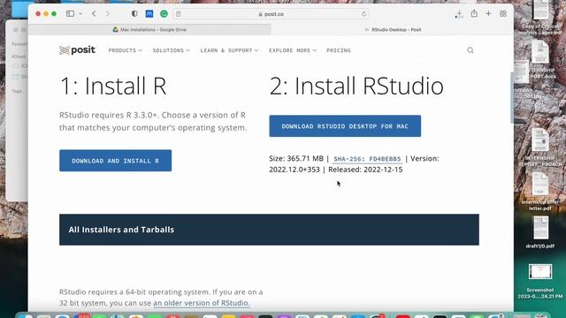Click the "Size: 365.71 MB" text
The height and width of the screenshot is (318, 566).
point(296,159)
